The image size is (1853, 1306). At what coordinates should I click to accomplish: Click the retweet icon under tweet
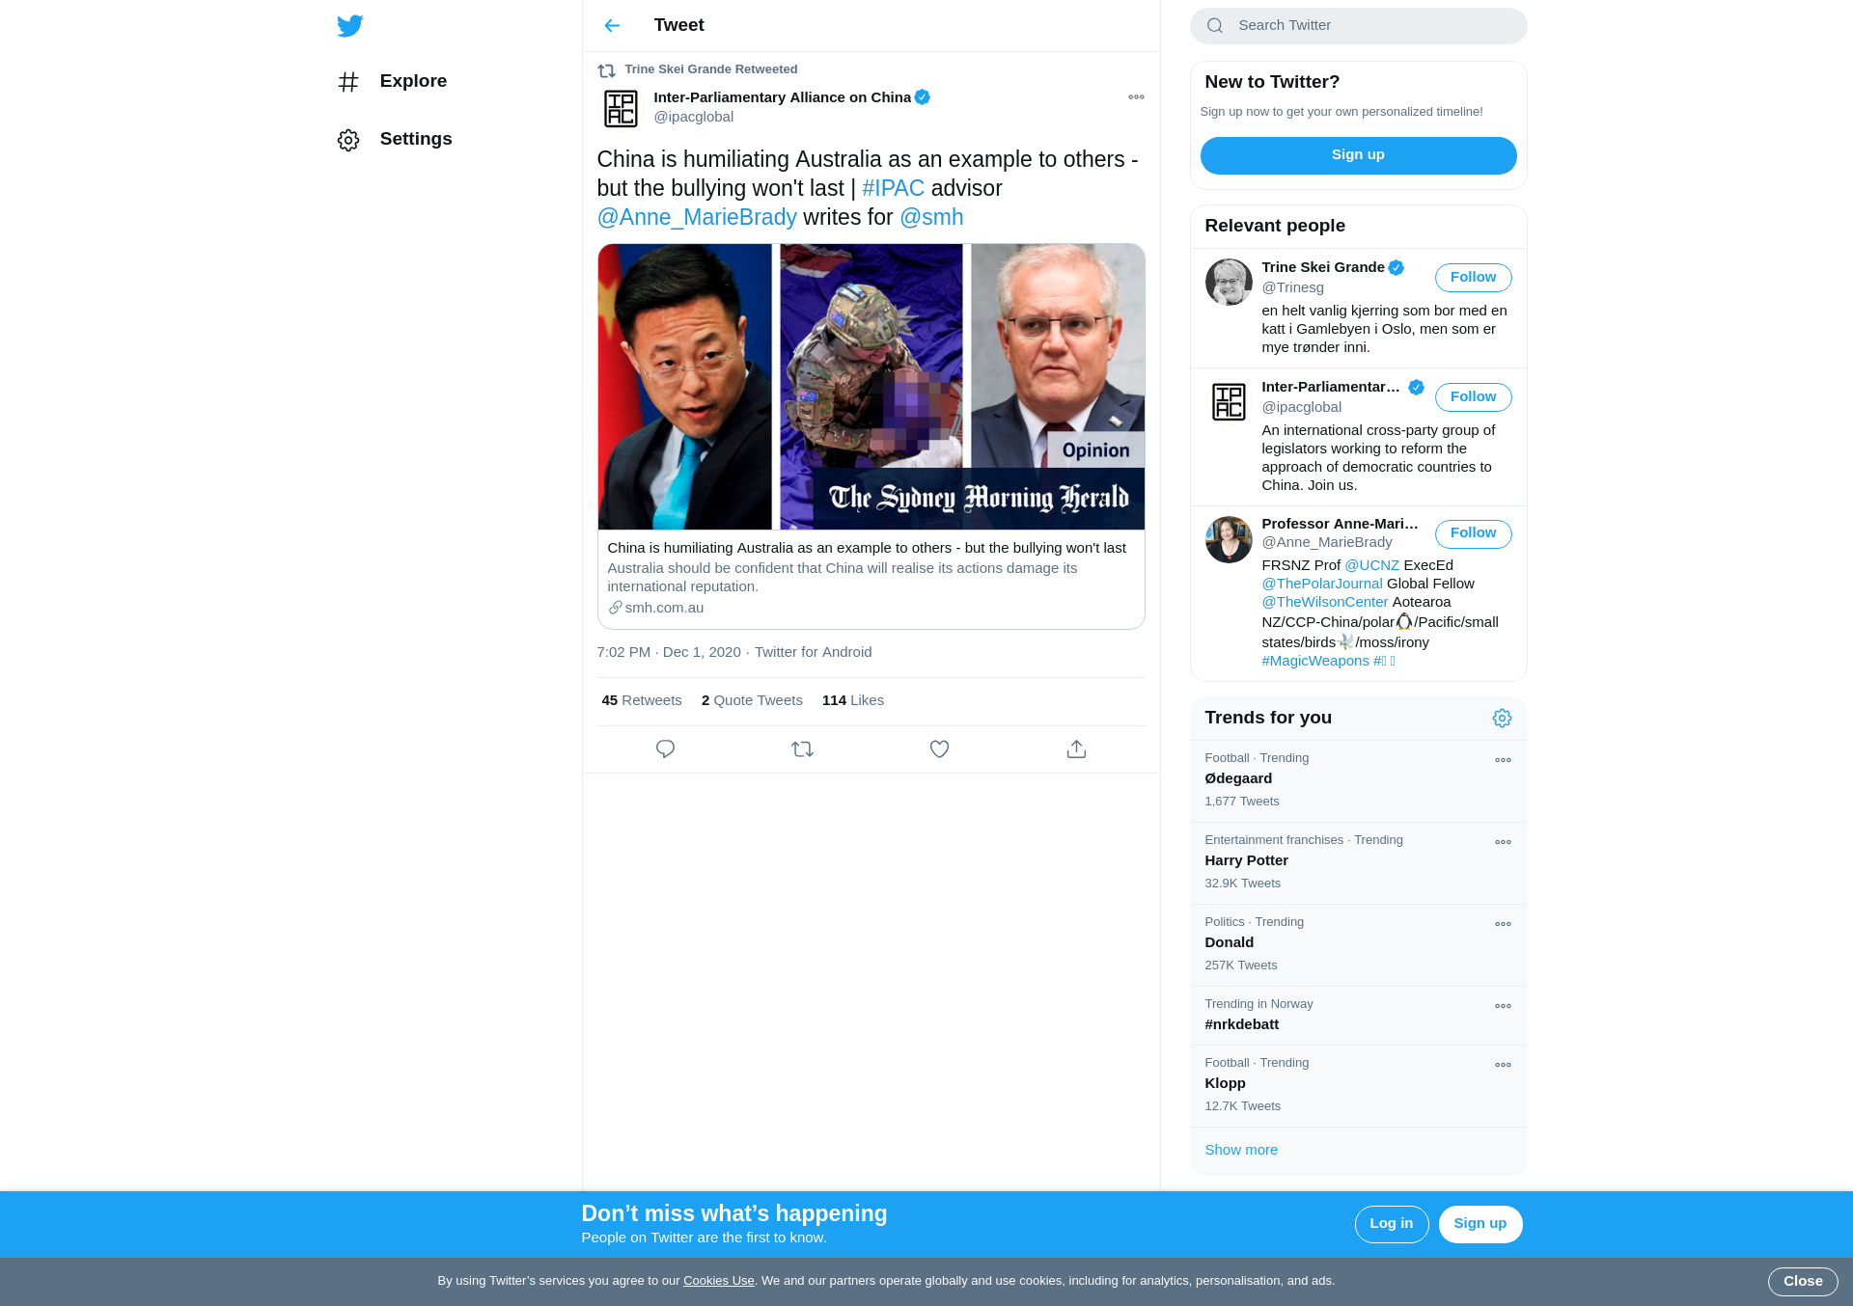click(x=802, y=749)
